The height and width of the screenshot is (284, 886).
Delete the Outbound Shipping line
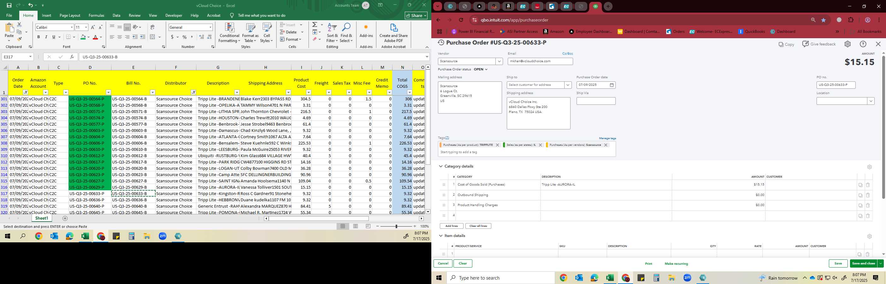tap(868, 195)
